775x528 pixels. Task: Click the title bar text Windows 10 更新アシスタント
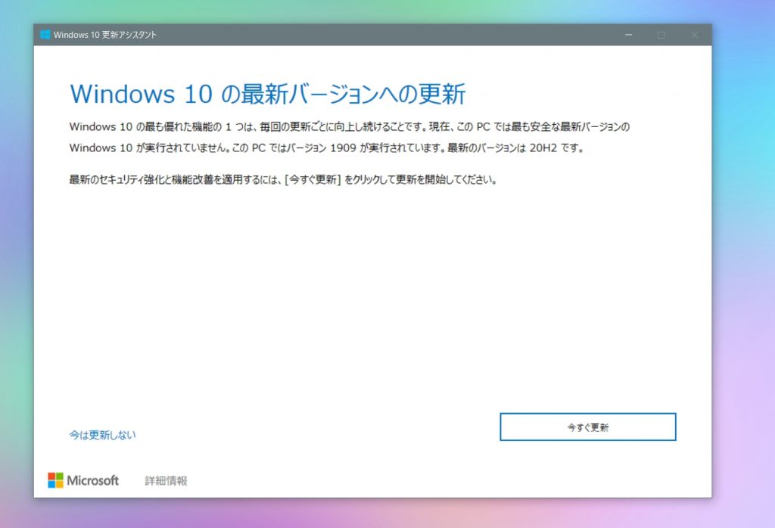pos(106,34)
